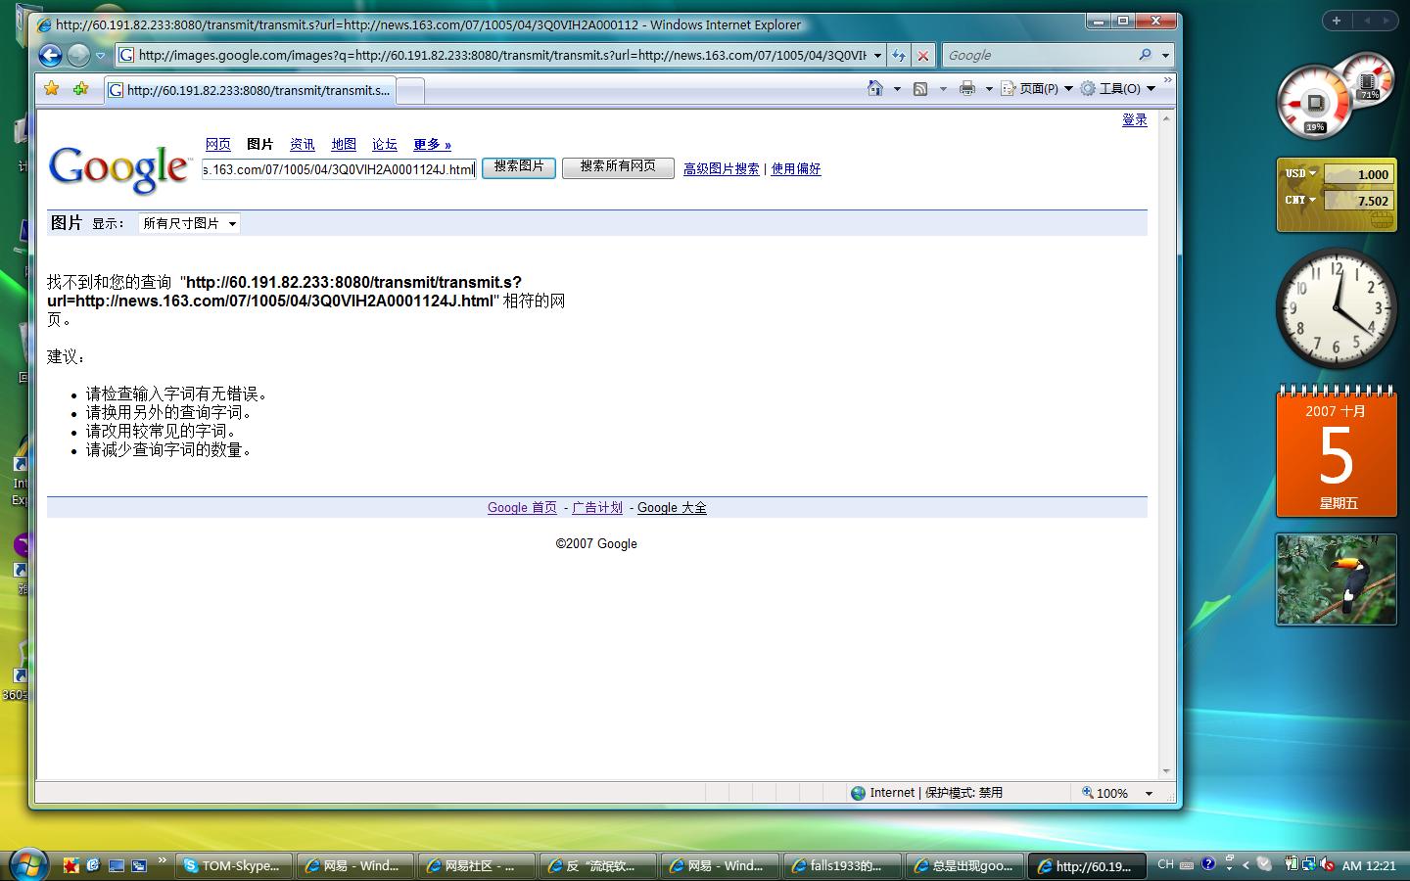Open the Windows Start orb
The image size is (1410, 881).
27,865
